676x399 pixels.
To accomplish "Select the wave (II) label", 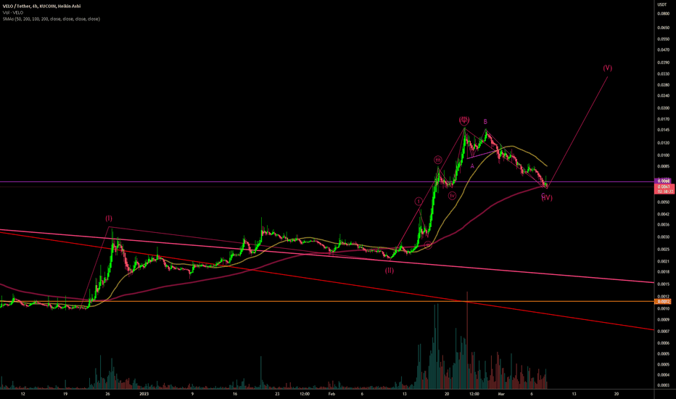I will (389, 271).
